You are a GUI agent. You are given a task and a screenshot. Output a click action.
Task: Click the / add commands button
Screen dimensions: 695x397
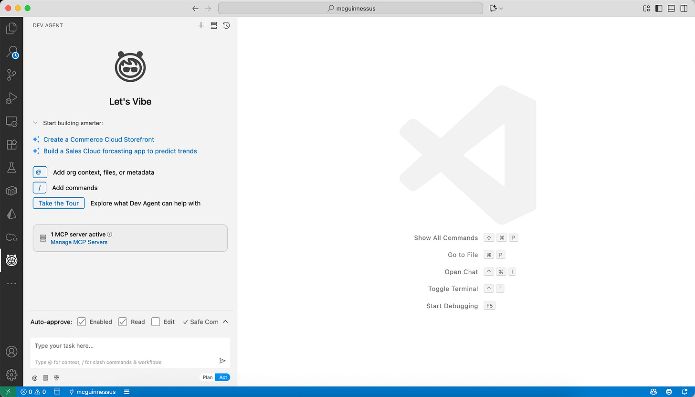click(x=40, y=188)
